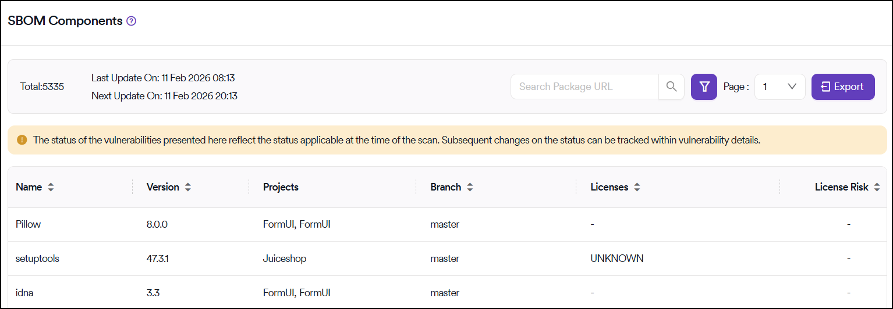
Task: Sort by Version column arrows
Action: 187,187
